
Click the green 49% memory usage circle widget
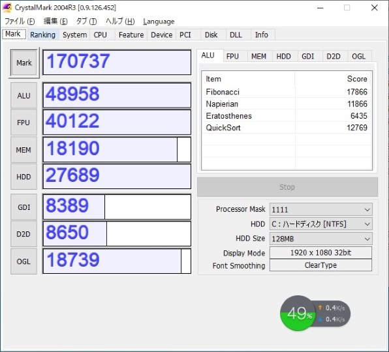point(298,313)
